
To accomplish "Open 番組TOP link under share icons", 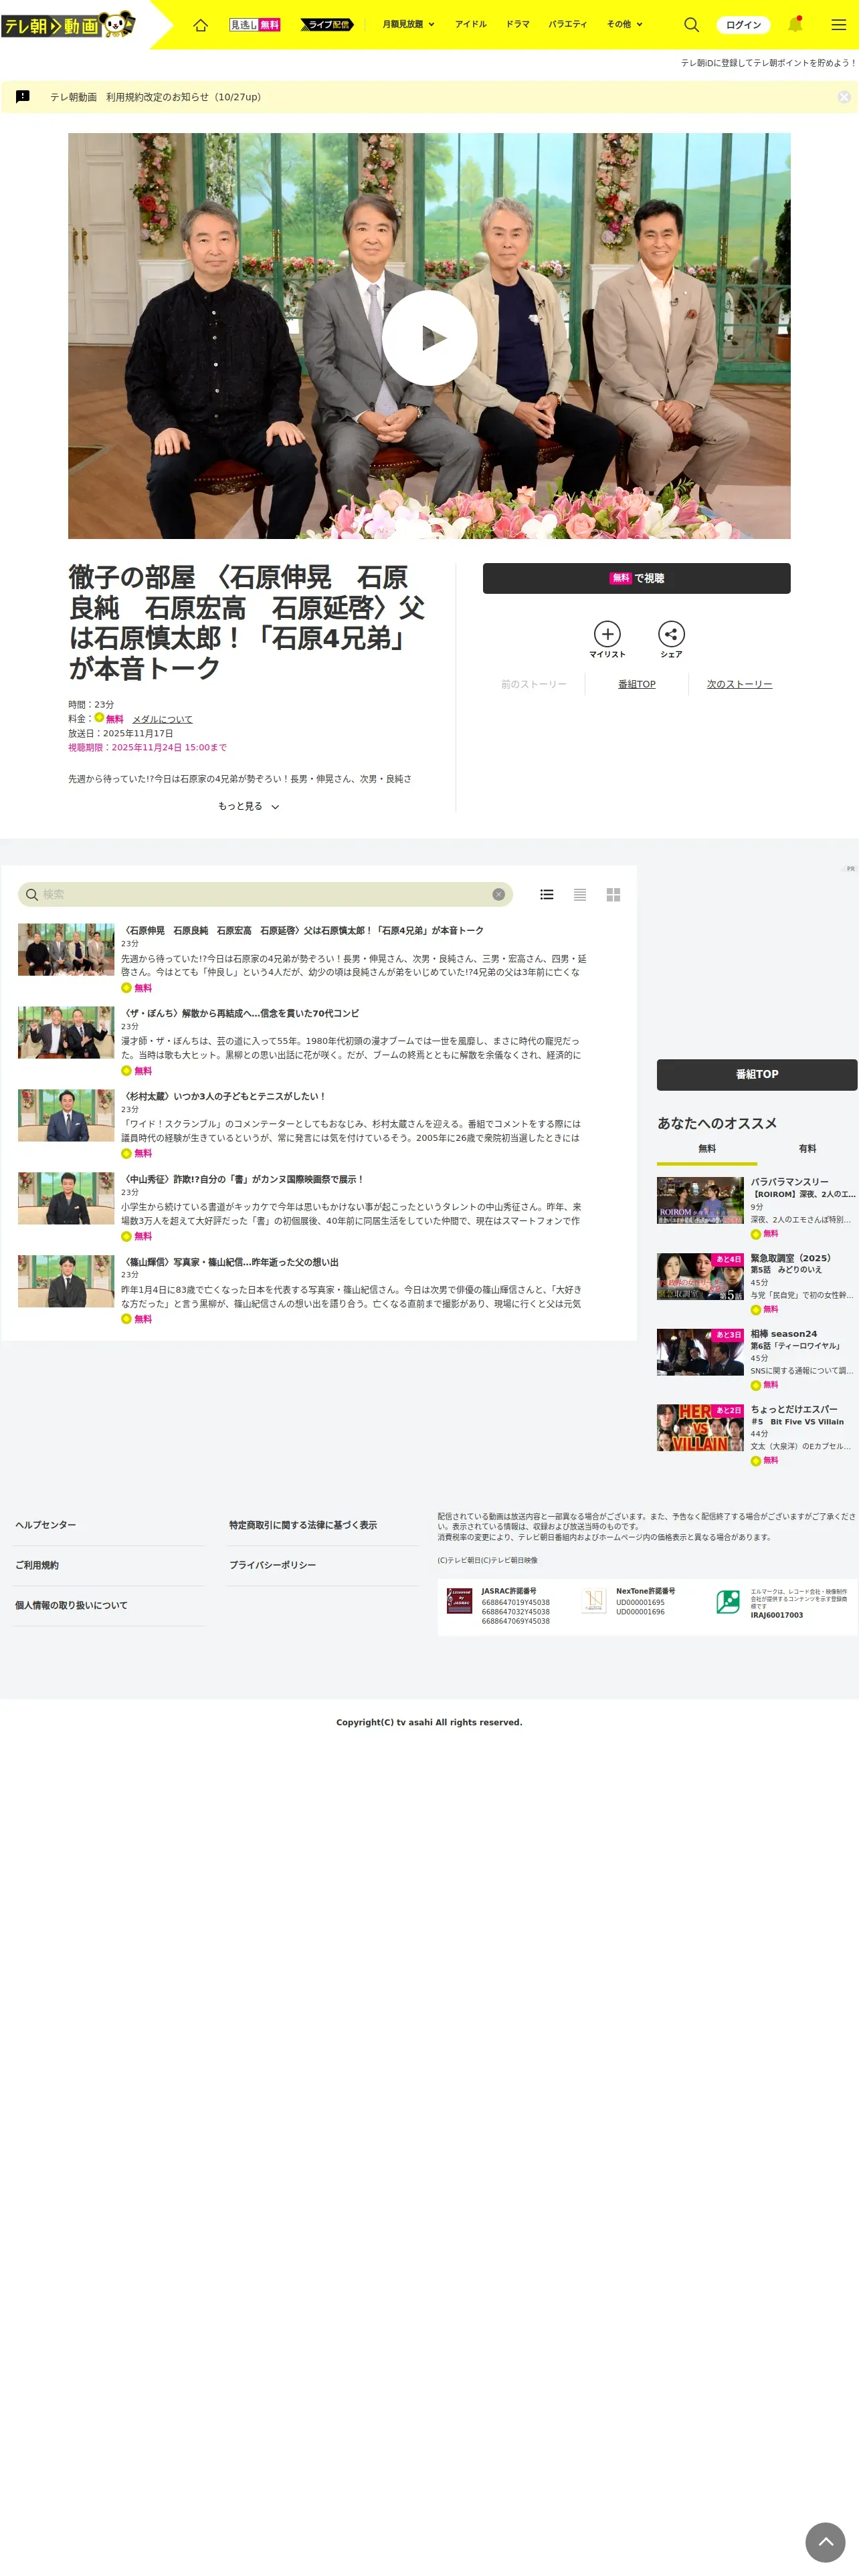I will pyautogui.click(x=637, y=684).
